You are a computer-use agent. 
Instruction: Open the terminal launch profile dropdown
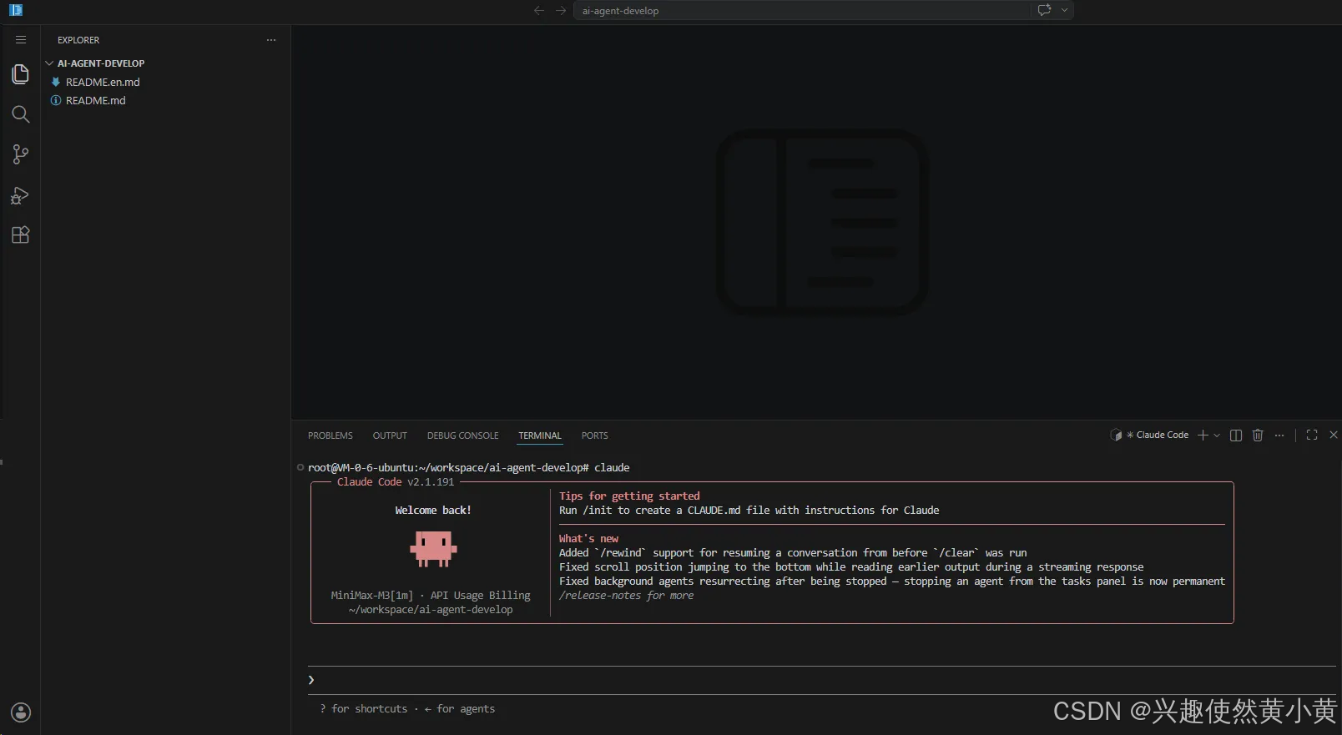point(1217,435)
